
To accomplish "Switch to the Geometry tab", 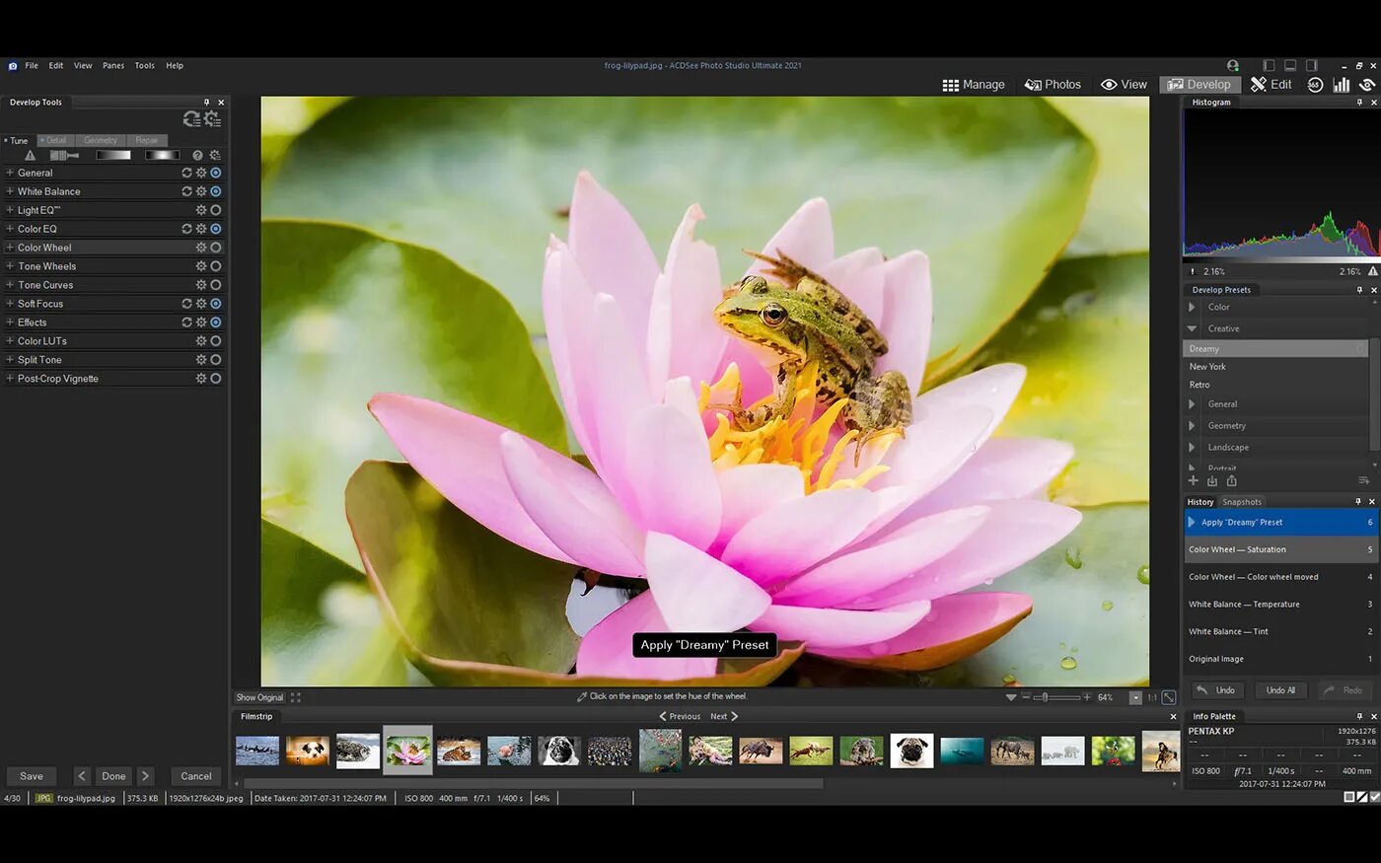I will [101, 140].
